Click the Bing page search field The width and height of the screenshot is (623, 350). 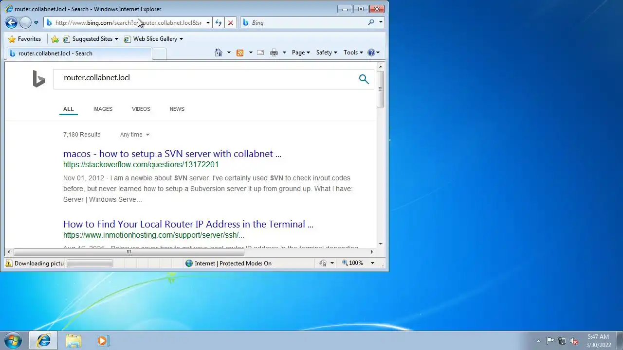pyautogui.click(x=204, y=79)
